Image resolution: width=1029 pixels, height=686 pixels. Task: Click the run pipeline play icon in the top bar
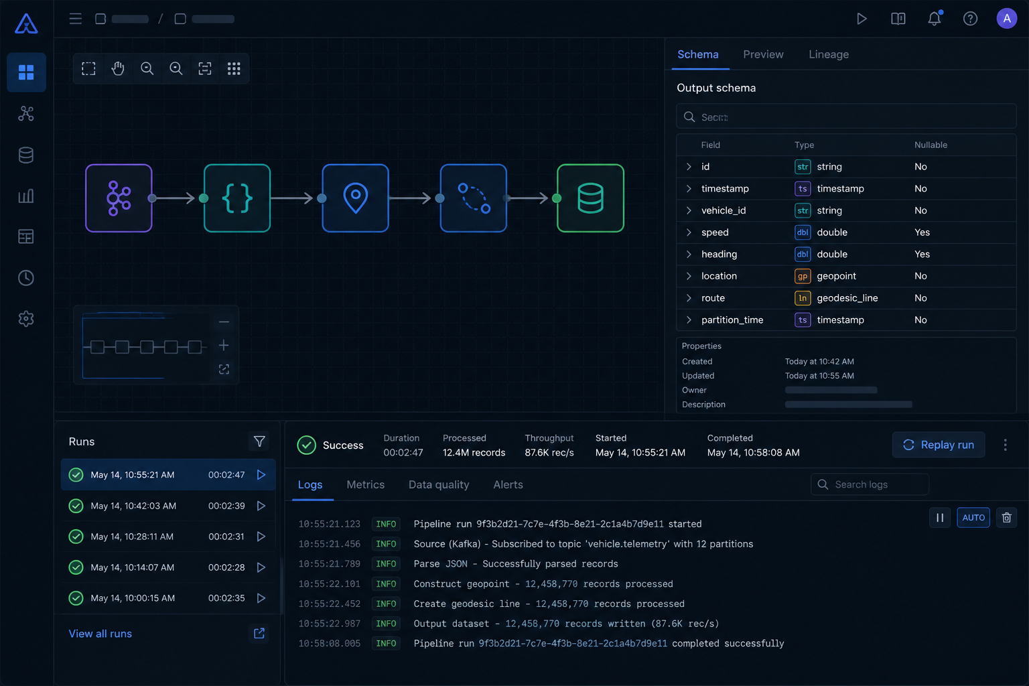coord(862,19)
